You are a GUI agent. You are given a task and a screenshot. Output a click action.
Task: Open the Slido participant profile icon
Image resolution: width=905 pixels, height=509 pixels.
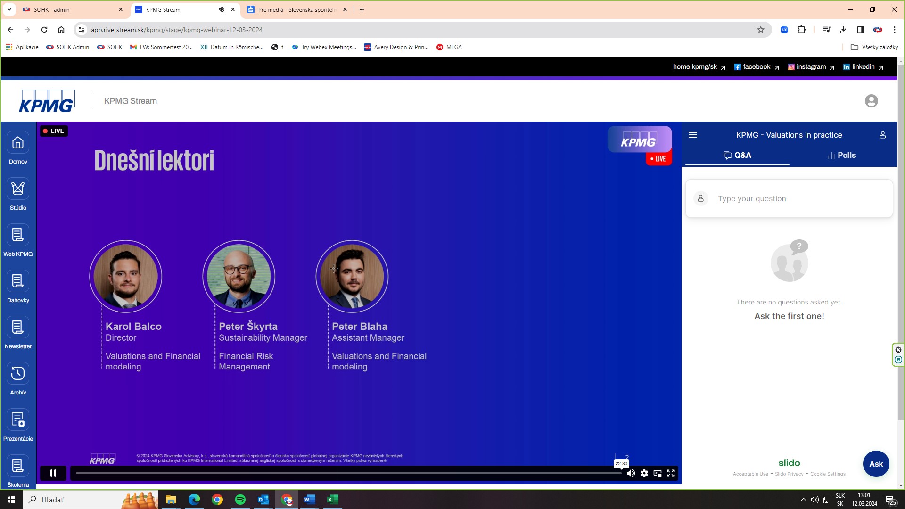coord(883,135)
